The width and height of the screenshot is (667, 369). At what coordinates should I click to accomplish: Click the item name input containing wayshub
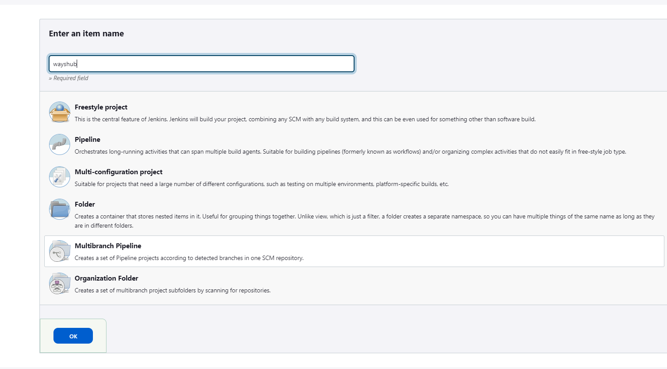tap(201, 63)
